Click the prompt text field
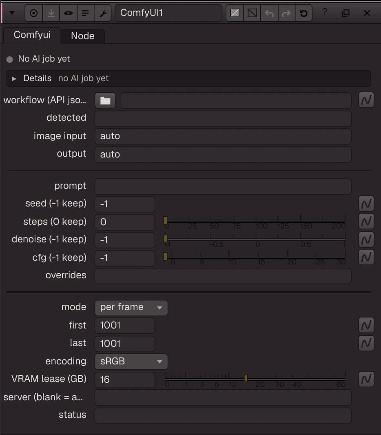 tap(223, 186)
